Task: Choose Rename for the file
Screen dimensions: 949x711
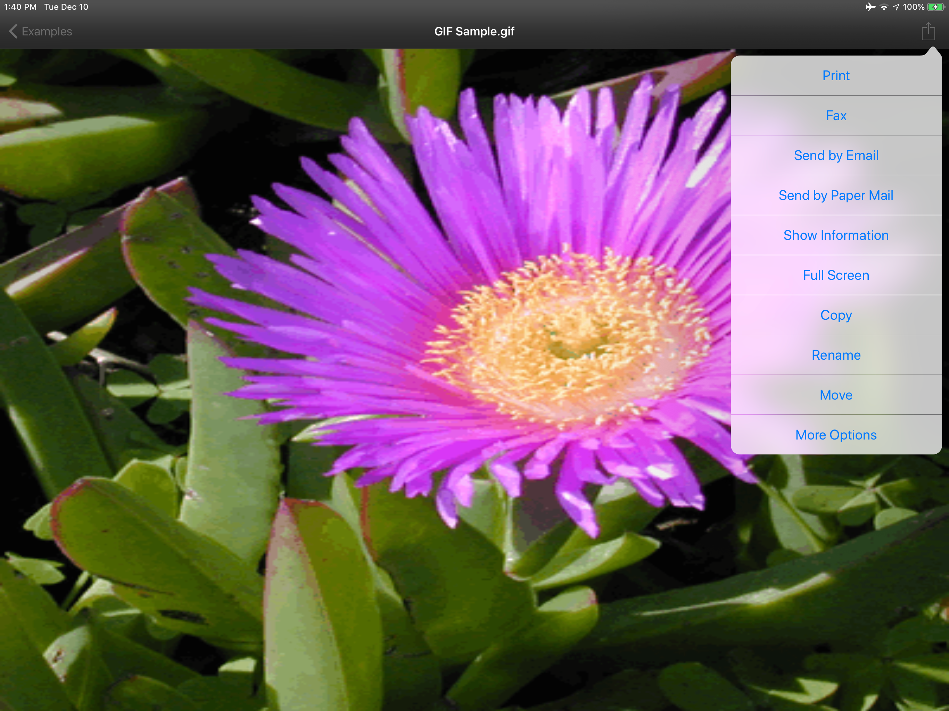Action: 836,355
